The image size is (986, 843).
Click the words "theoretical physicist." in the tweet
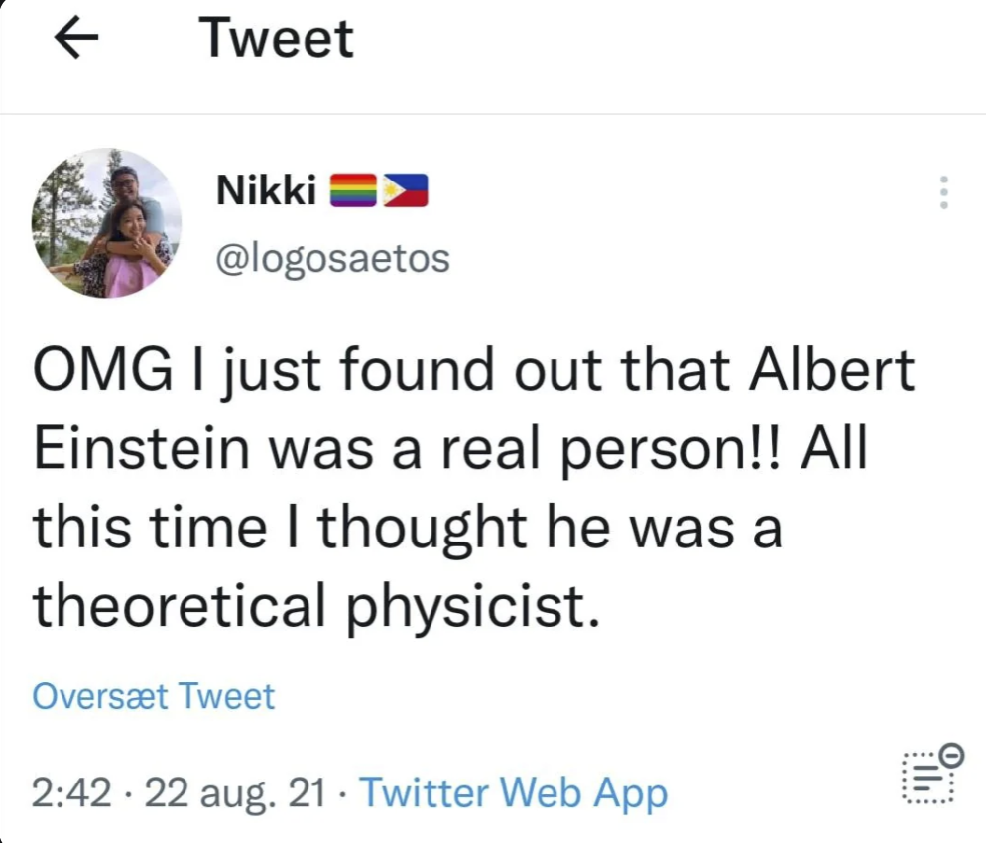click(317, 605)
